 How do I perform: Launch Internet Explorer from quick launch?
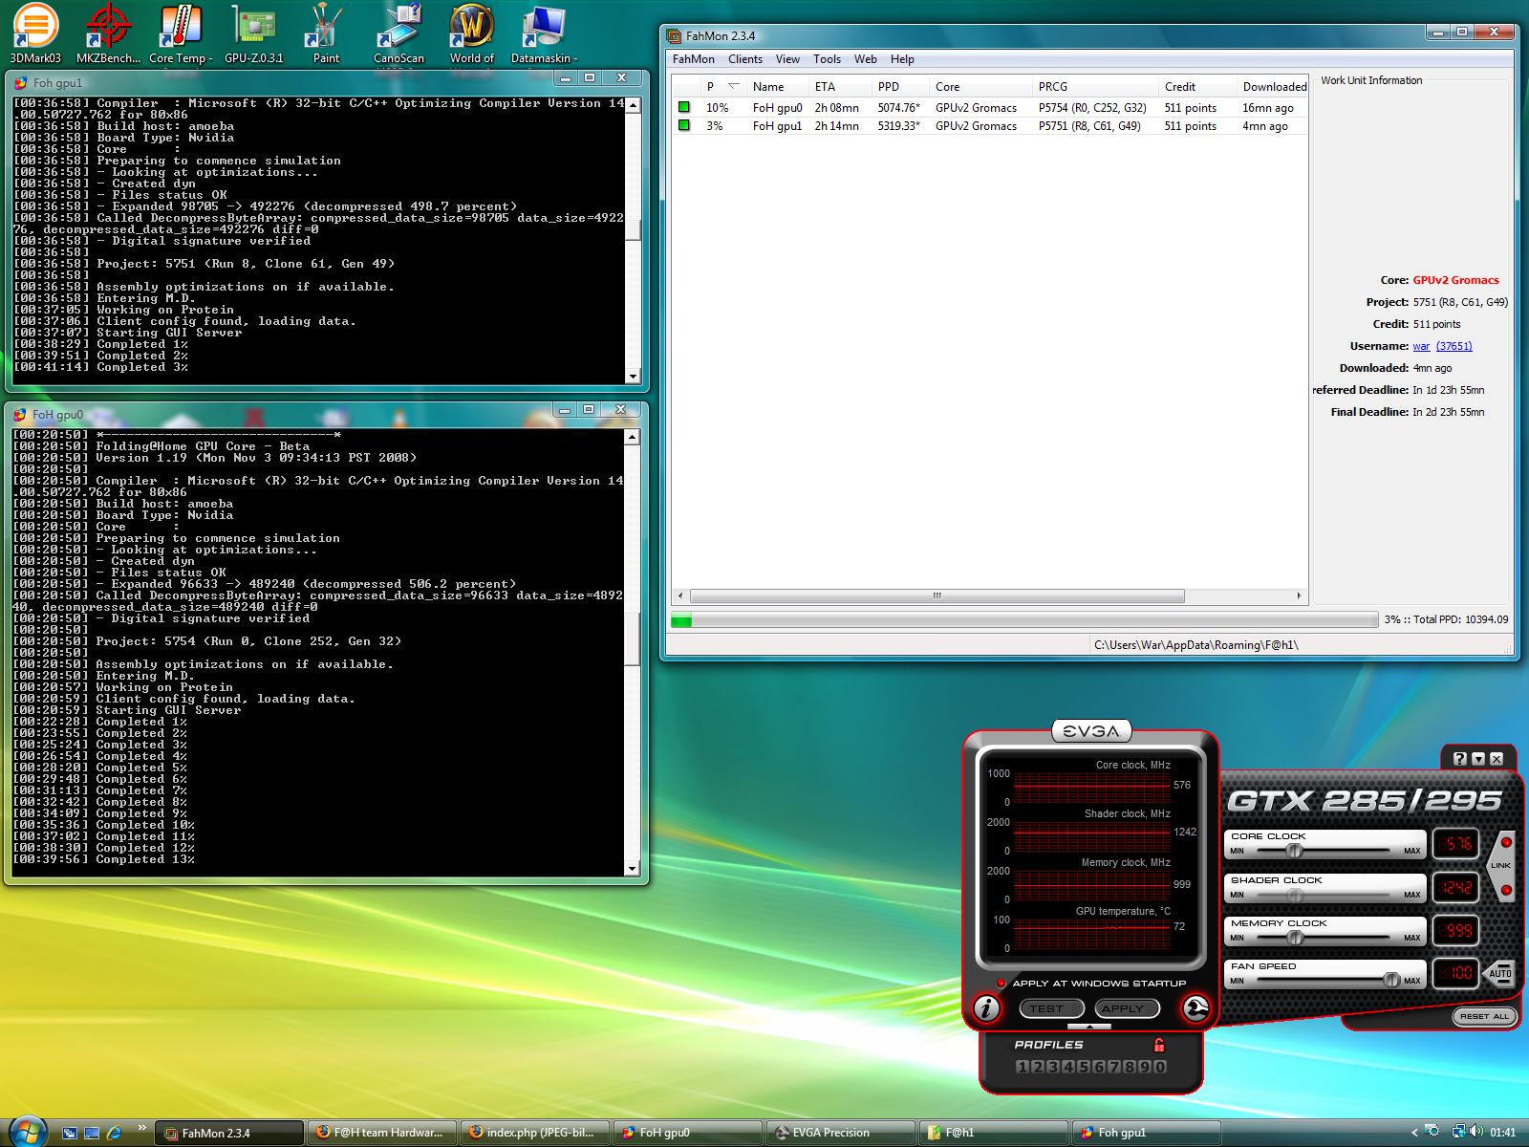[114, 1133]
